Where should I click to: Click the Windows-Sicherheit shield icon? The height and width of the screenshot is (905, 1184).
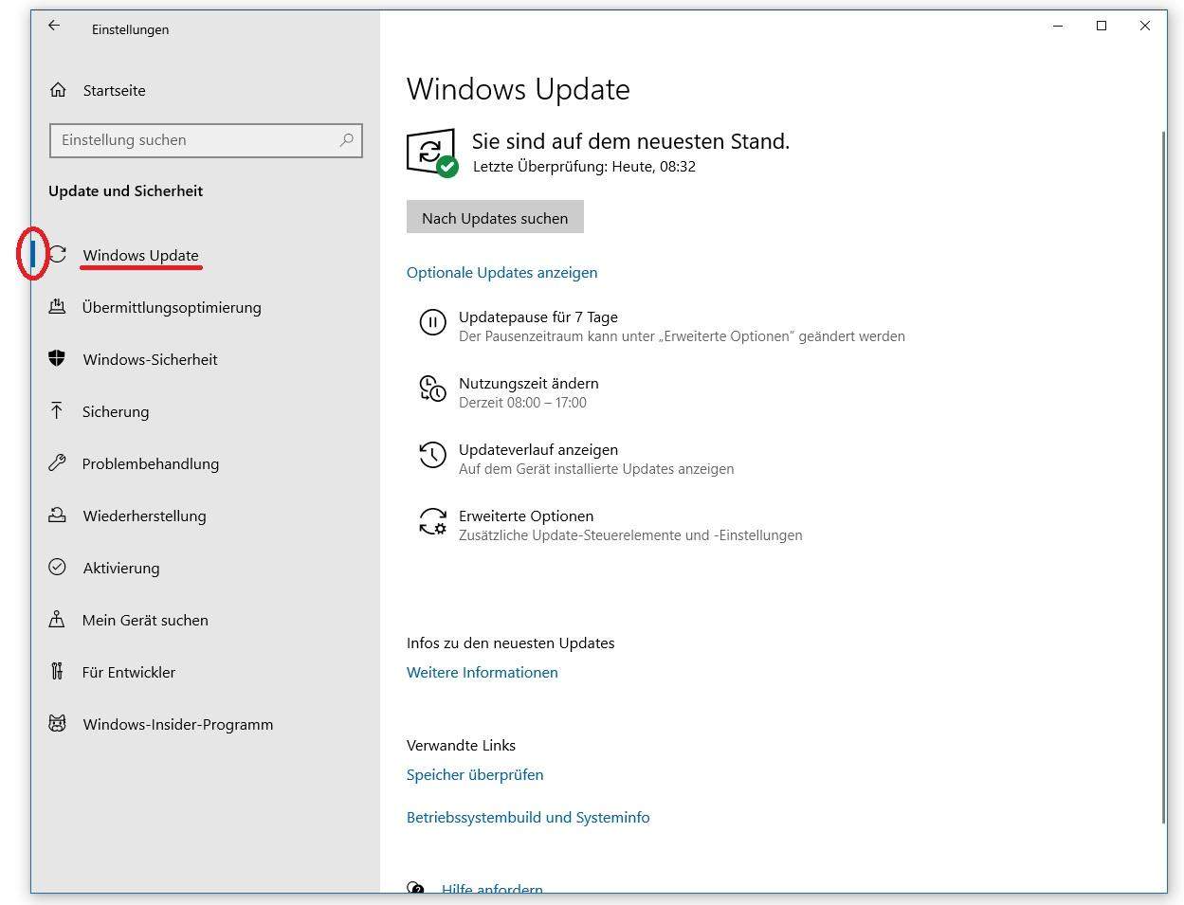click(x=57, y=358)
